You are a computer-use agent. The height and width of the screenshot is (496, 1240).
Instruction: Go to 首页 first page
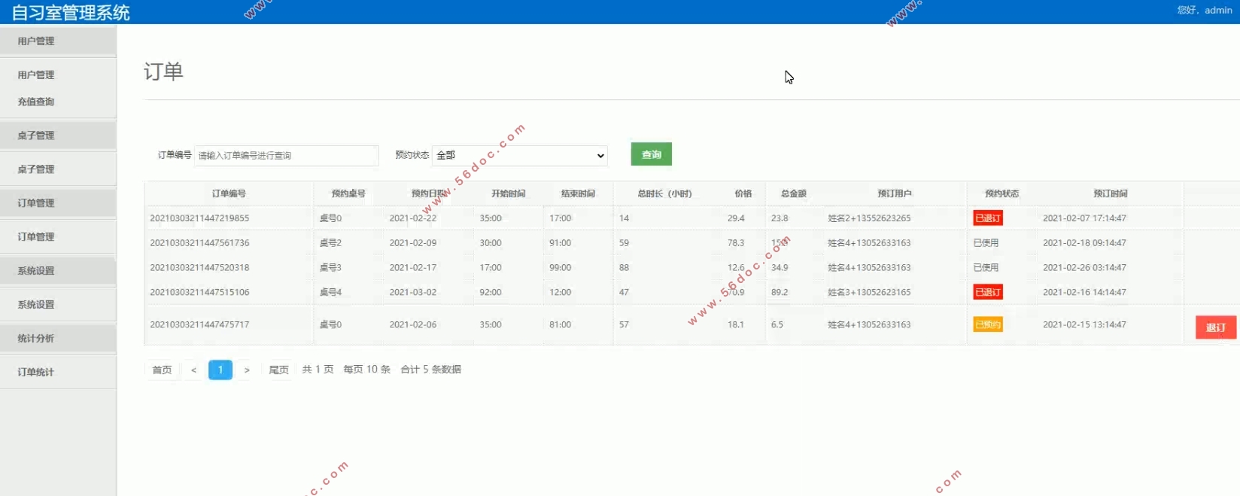[162, 370]
